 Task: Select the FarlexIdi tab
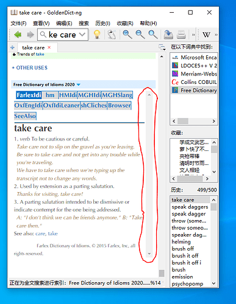coord(29,95)
